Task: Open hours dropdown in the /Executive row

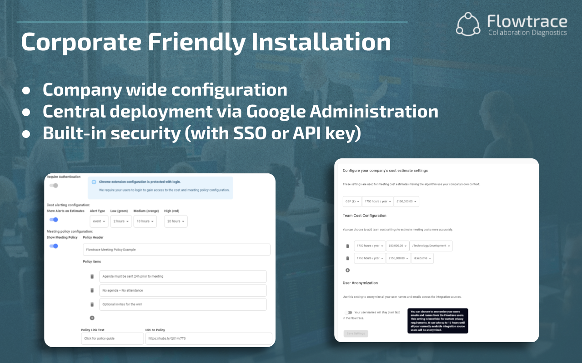Action: tap(370, 258)
